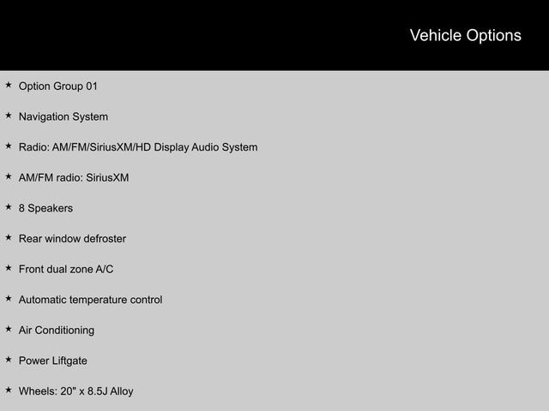
Task: Select the 8 Speakers text
Action: pos(45,208)
